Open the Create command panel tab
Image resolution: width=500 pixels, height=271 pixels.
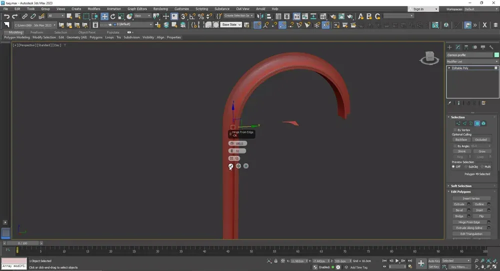[x=449, y=47]
